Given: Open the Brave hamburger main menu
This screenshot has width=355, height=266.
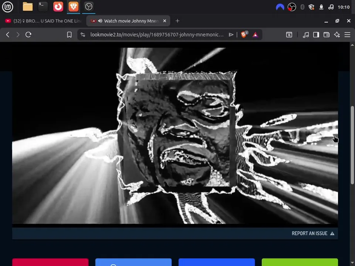Looking at the screenshot, I should point(347,35).
